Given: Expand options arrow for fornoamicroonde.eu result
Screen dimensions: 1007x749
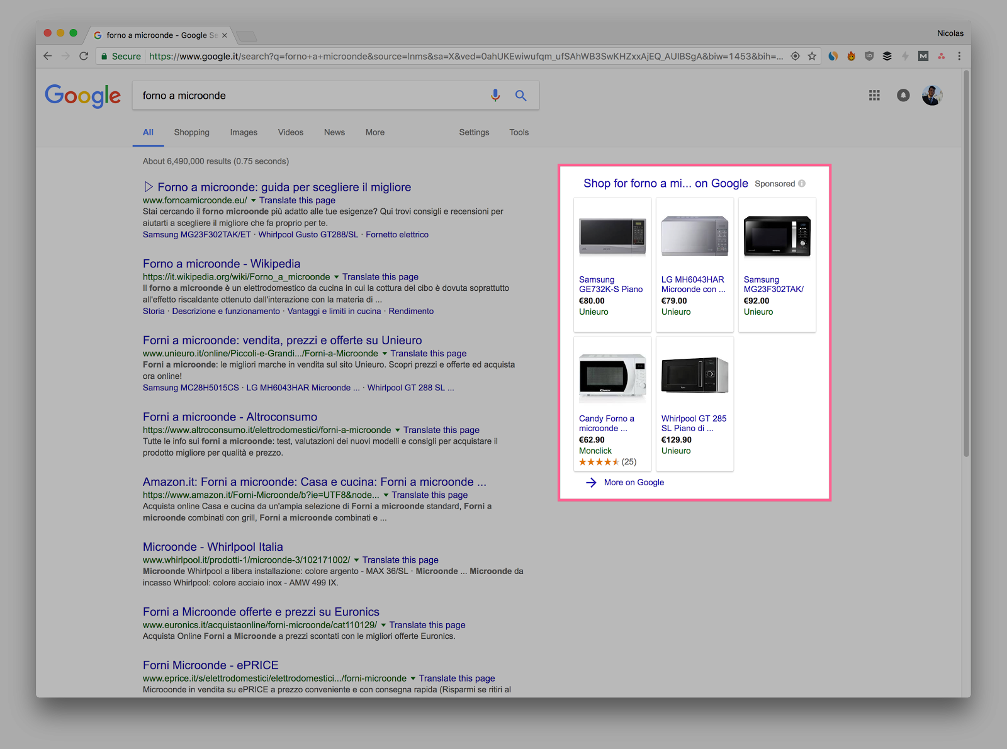Looking at the screenshot, I should coord(254,200).
